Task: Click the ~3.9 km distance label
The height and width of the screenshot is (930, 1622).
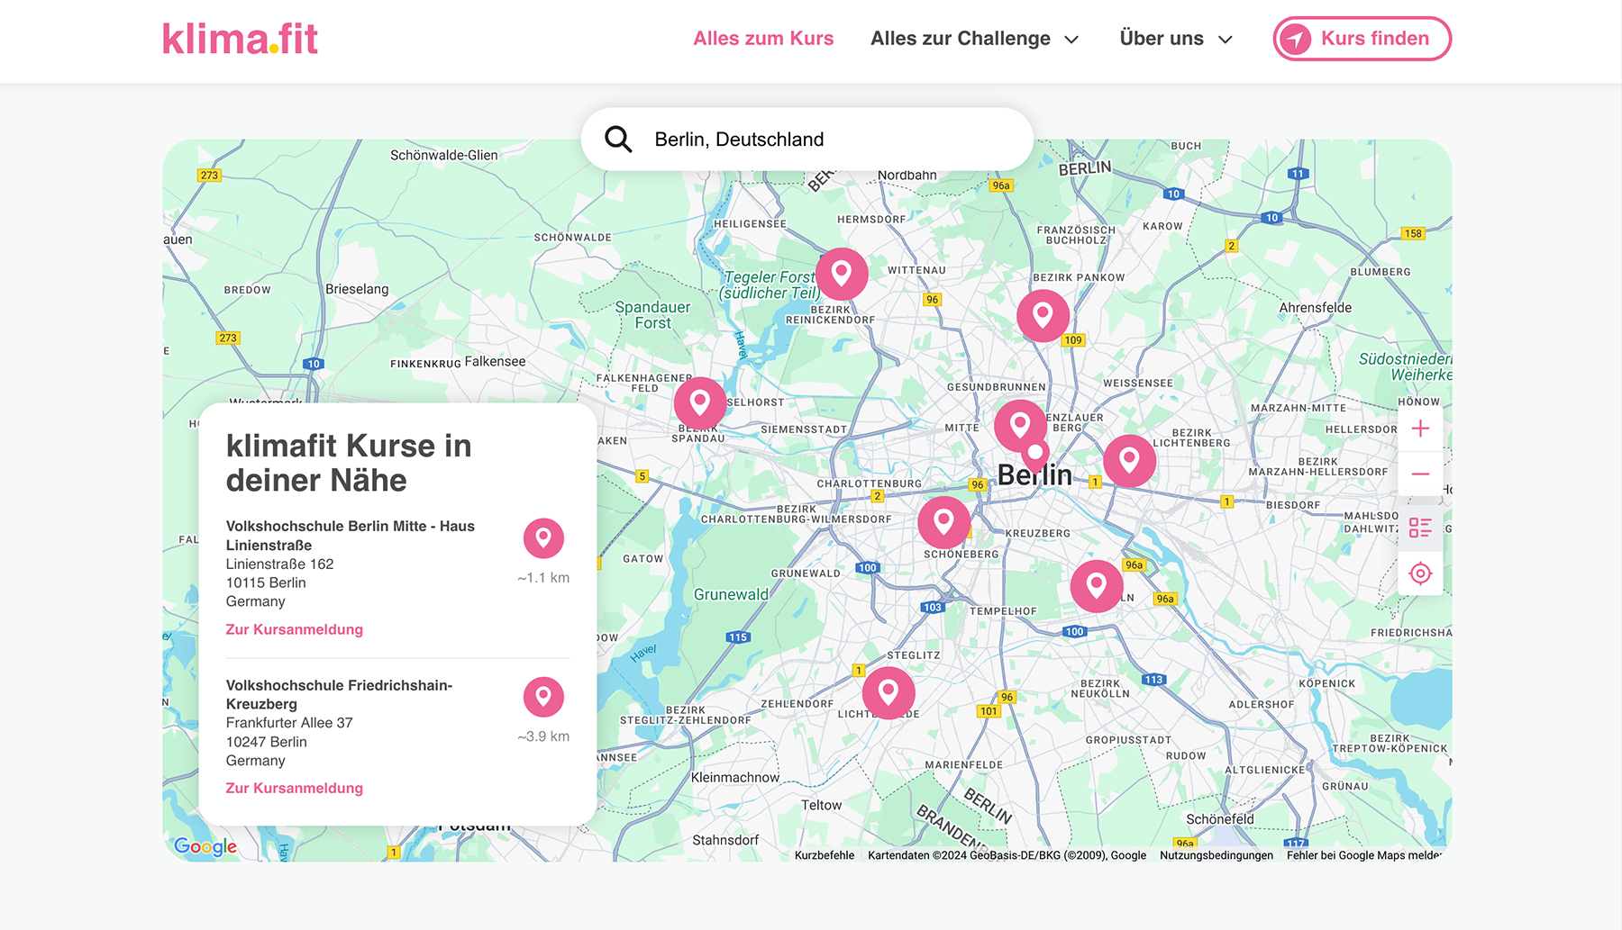Action: tap(543, 736)
